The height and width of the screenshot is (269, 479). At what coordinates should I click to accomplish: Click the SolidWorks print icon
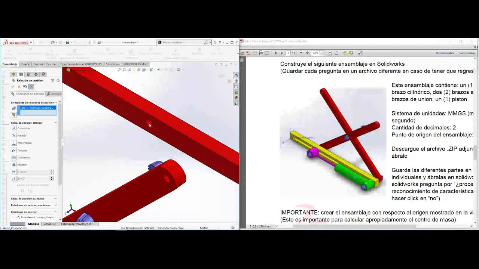click(67, 43)
